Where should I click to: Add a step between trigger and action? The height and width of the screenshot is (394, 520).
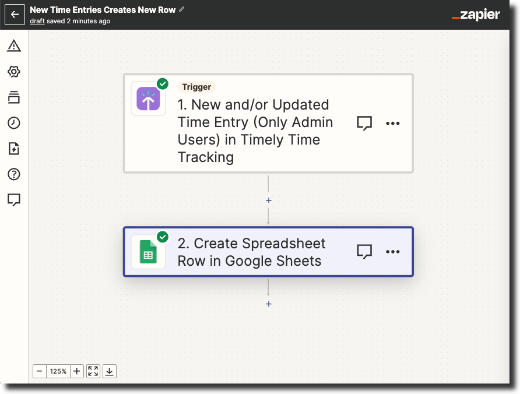pos(269,200)
